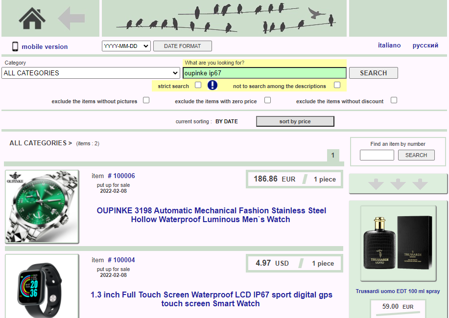
Task: Click BY DATE current sorting text
Action: [227, 121]
